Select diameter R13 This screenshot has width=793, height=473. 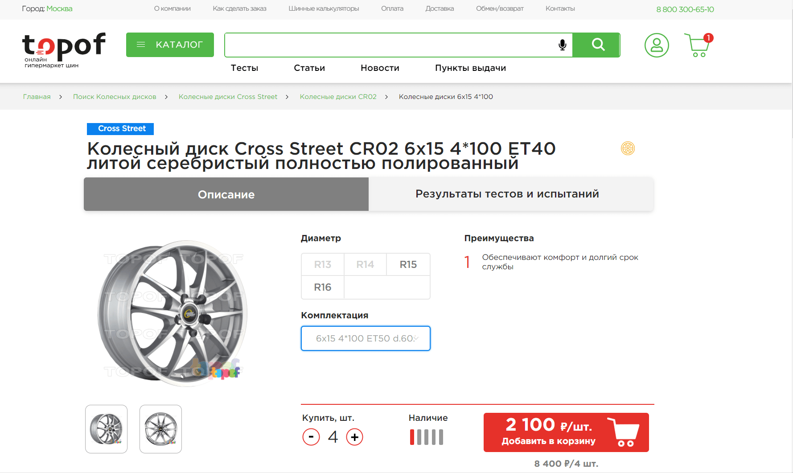pos(323,265)
